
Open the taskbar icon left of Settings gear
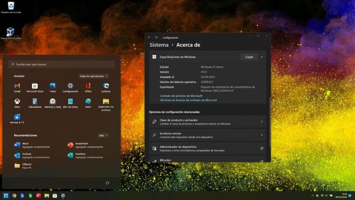55,196
